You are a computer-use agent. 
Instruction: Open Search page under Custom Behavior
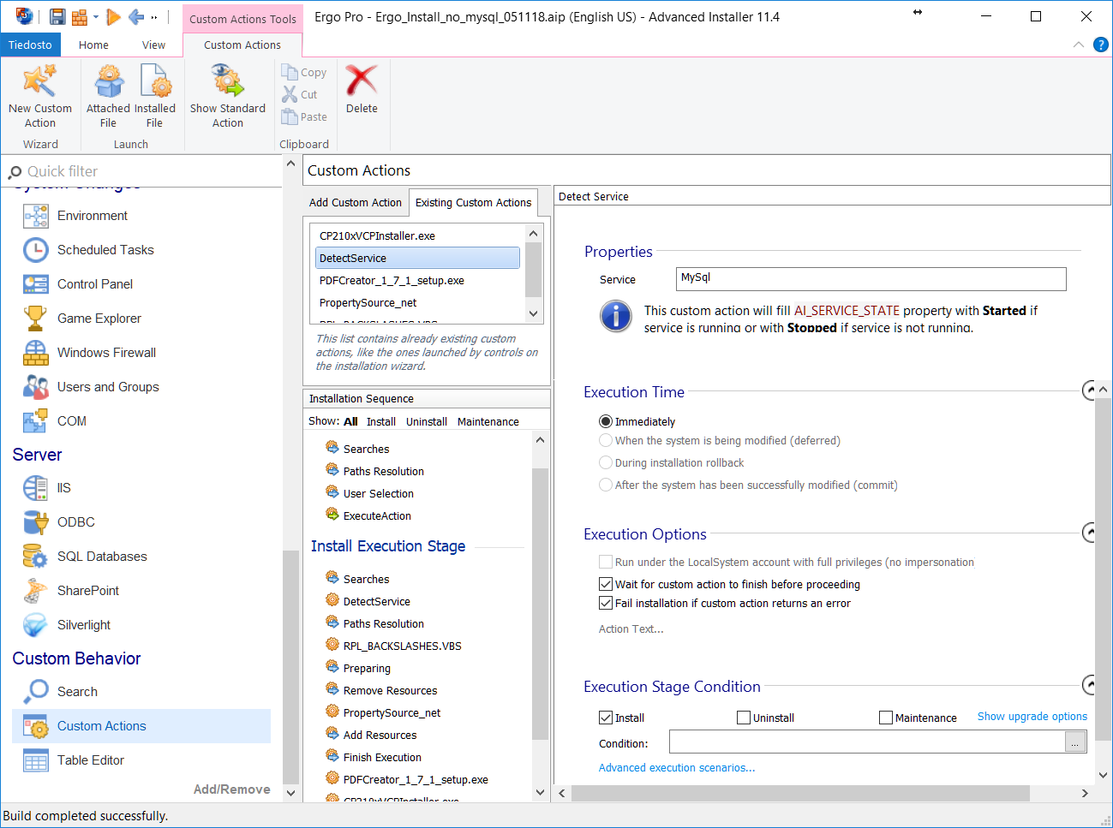[x=77, y=692]
